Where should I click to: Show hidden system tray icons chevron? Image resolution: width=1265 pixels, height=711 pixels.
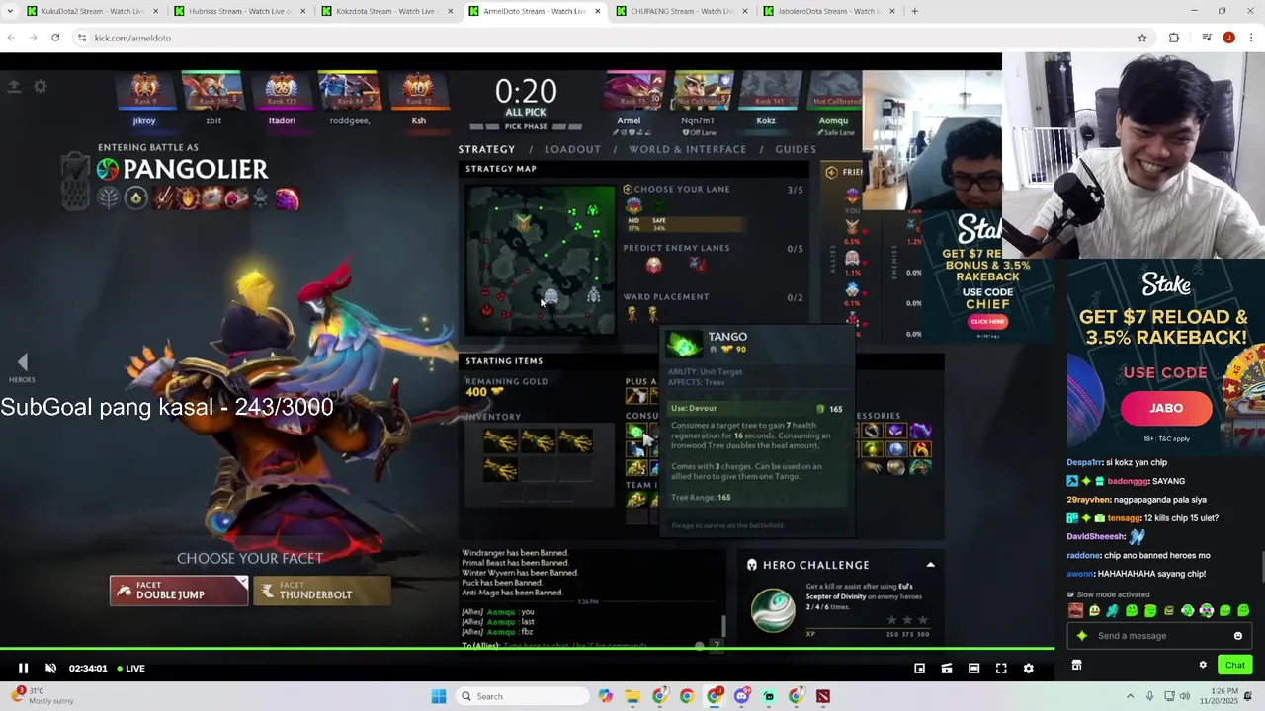pos(1130,696)
